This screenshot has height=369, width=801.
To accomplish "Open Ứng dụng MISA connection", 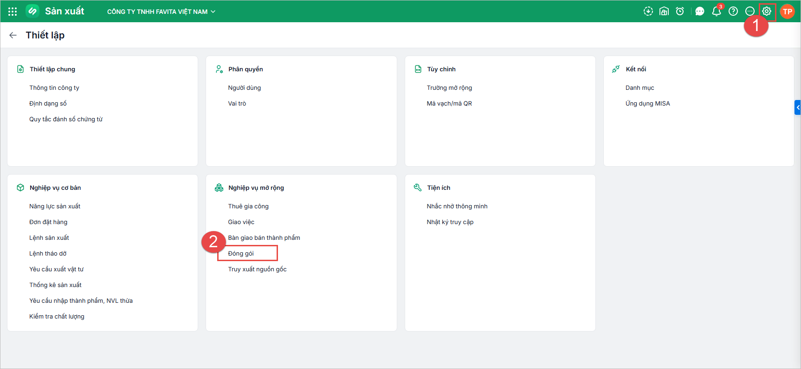I will (x=648, y=103).
